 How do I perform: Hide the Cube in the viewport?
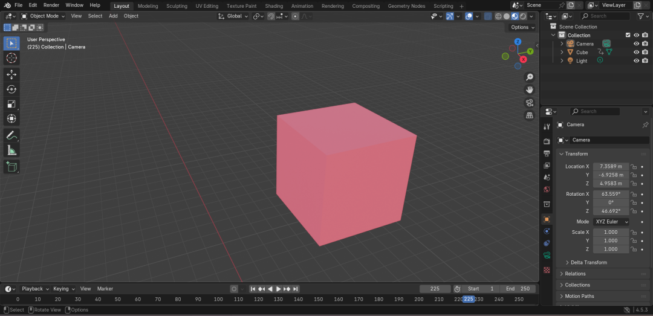pyautogui.click(x=636, y=52)
